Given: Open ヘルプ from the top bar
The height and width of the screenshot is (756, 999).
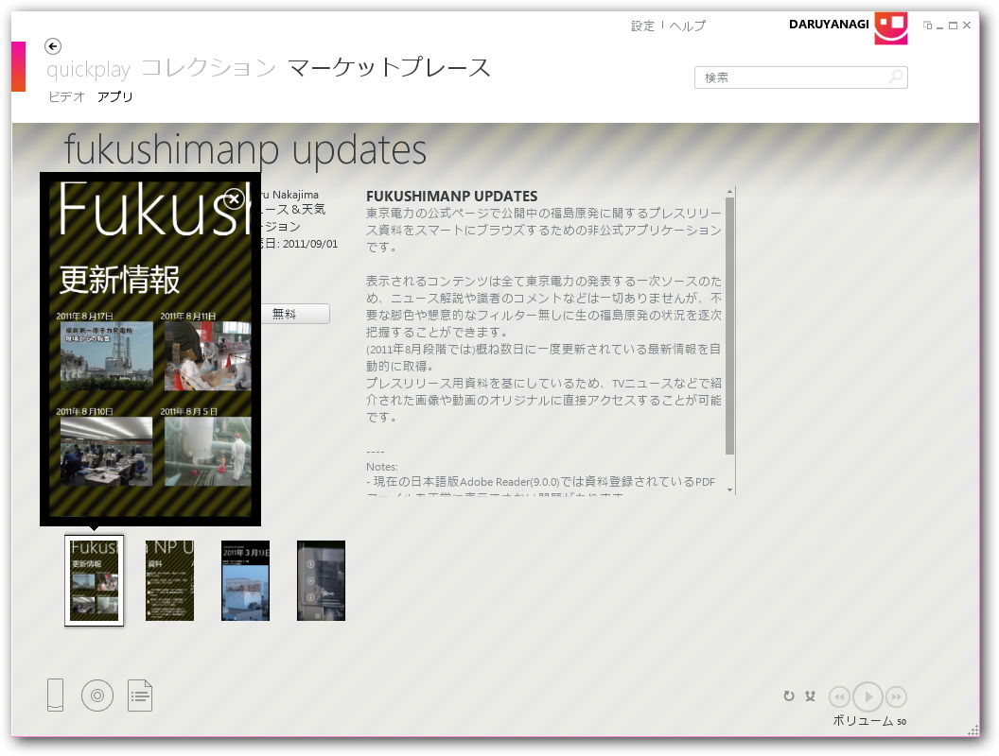Looking at the screenshot, I should (x=690, y=26).
